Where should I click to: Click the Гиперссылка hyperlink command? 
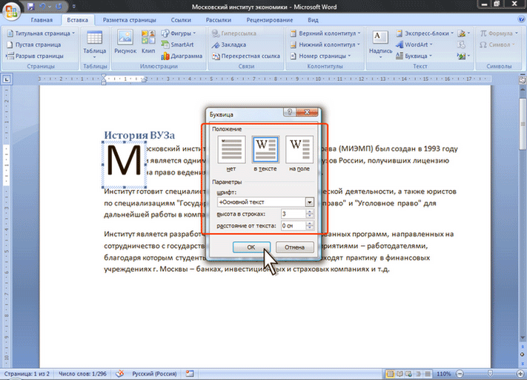tap(234, 33)
